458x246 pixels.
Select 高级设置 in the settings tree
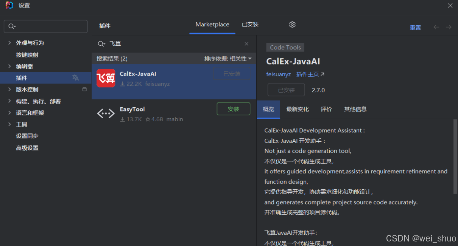pyautogui.click(x=27, y=148)
